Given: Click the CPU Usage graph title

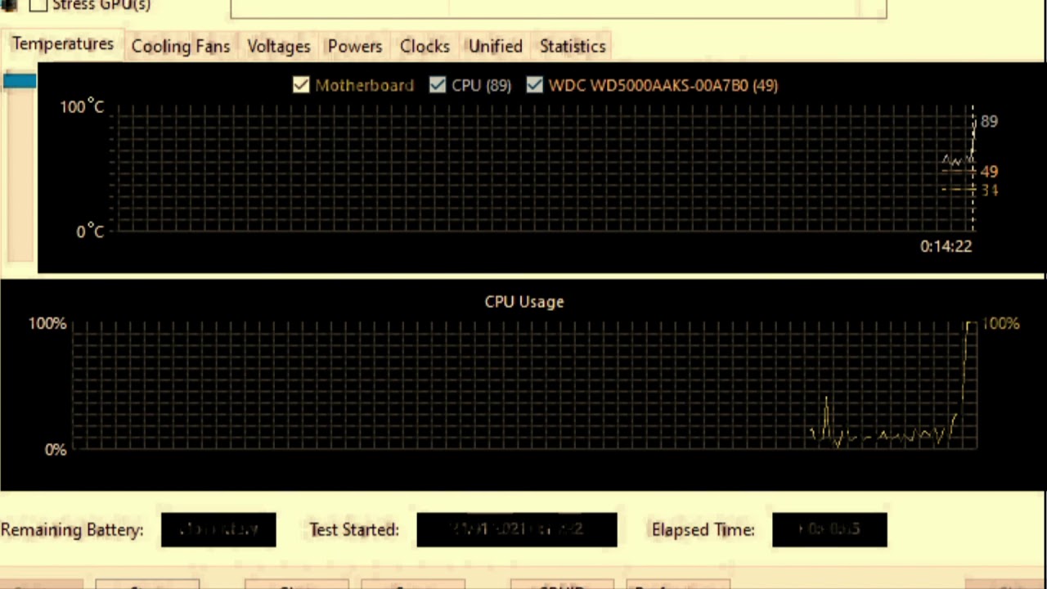Looking at the screenshot, I should pyautogui.click(x=524, y=302).
